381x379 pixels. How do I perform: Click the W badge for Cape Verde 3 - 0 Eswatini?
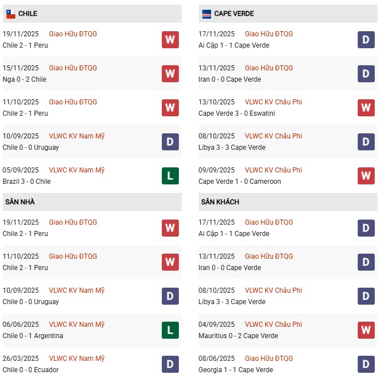coord(366,108)
